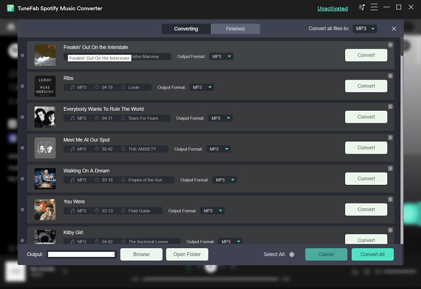Image resolution: width=421 pixels, height=289 pixels.
Task: Select the Freakin' Out On the Interstate radio dot
Action: coord(22,55)
